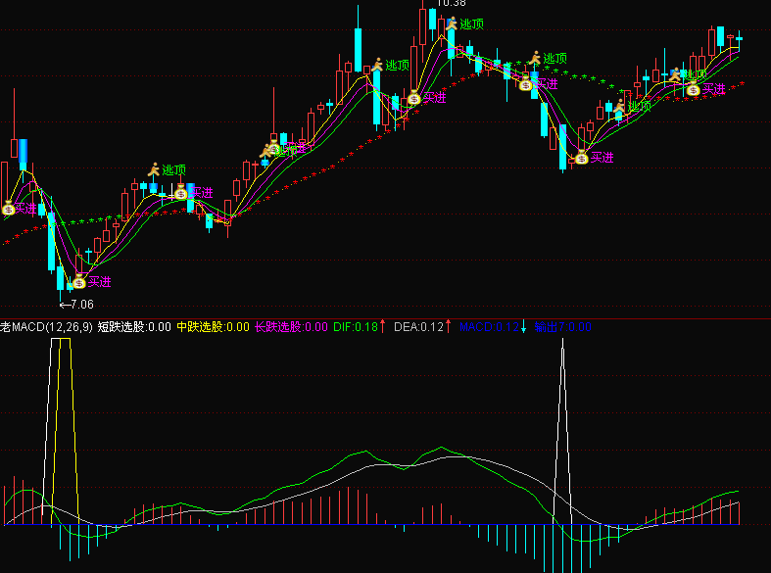Click the final 逃顶 running man icon
Image resolution: width=771 pixels, height=573 pixels.
point(675,74)
